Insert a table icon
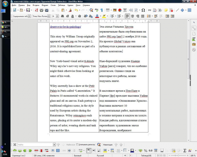The height and width of the screenshot is (157, 197). point(108,10)
